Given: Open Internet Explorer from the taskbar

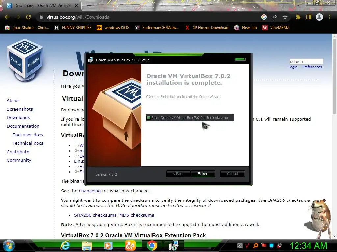Looking at the screenshot, I should 65,245.
